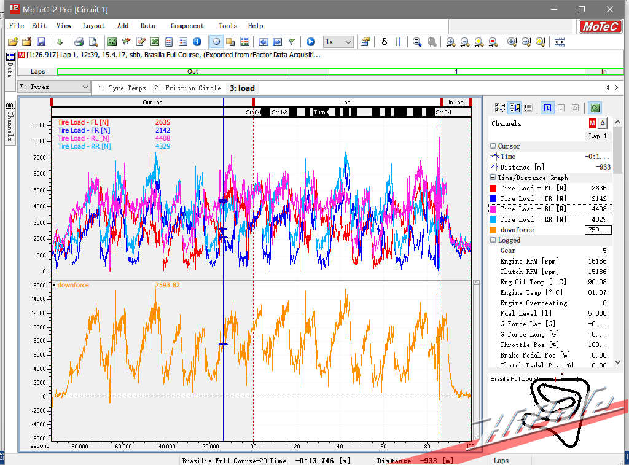
Task: Show next worksheet tabs with right arrow
Action: pos(617,87)
